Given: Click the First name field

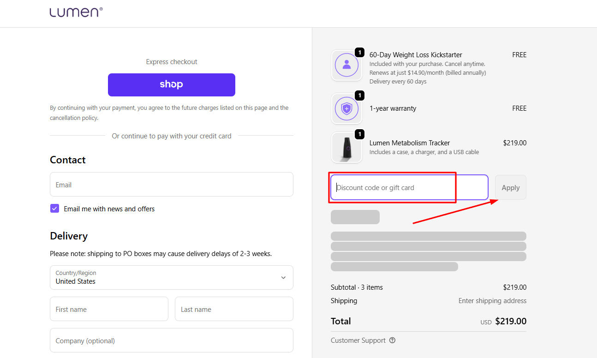Looking at the screenshot, I should (x=109, y=309).
